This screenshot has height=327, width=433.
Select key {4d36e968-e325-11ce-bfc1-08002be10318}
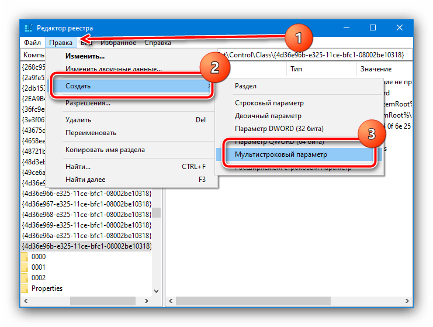point(86,215)
